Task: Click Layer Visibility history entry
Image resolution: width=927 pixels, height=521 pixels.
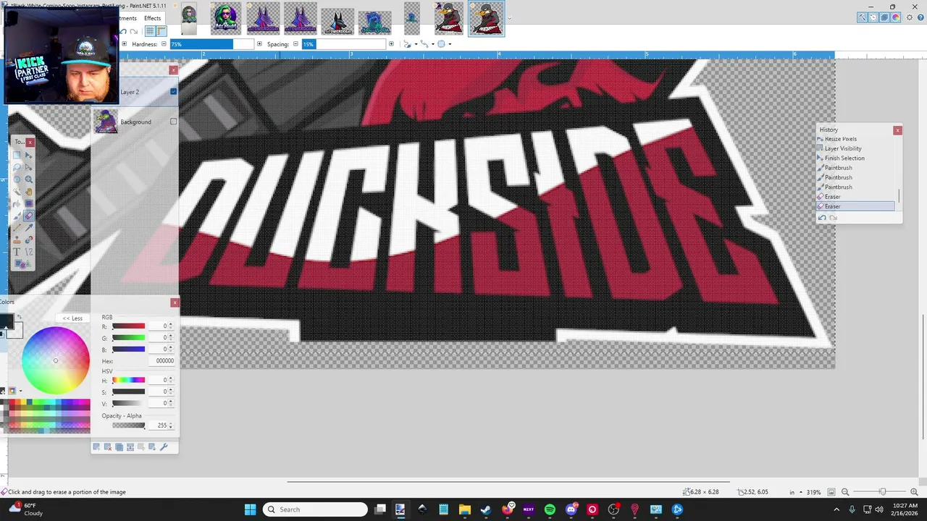Action: pos(843,148)
